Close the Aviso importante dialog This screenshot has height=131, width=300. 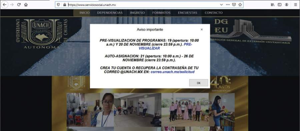pyautogui.click(x=202, y=30)
